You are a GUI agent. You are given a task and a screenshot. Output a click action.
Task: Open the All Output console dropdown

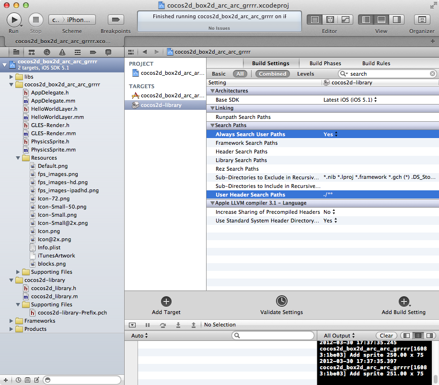click(x=339, y=336)
